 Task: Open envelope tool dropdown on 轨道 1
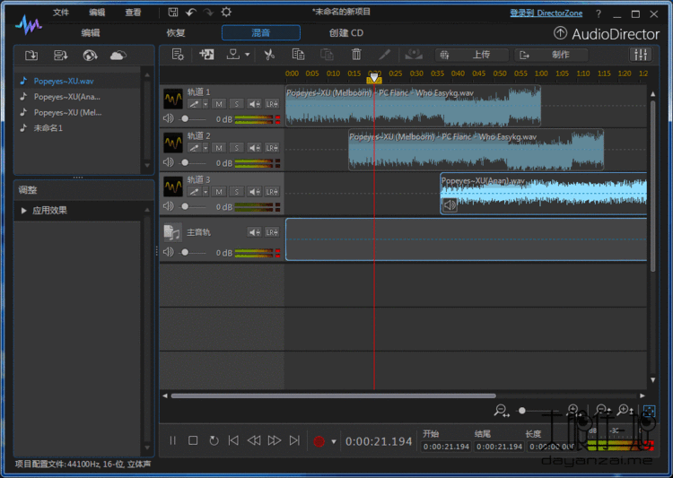coord(205,104)
